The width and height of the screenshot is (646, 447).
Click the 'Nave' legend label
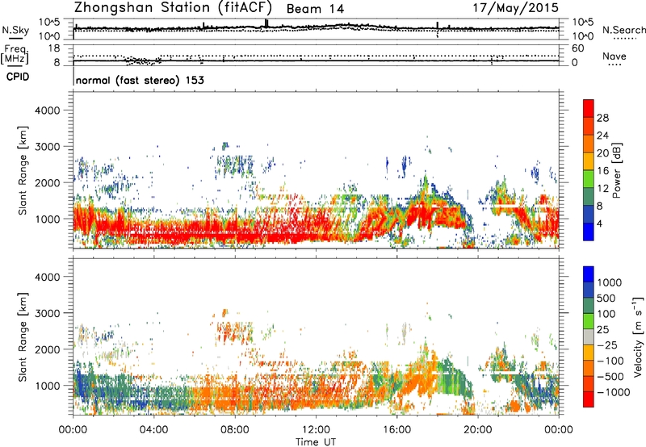(x=615, y=56)
